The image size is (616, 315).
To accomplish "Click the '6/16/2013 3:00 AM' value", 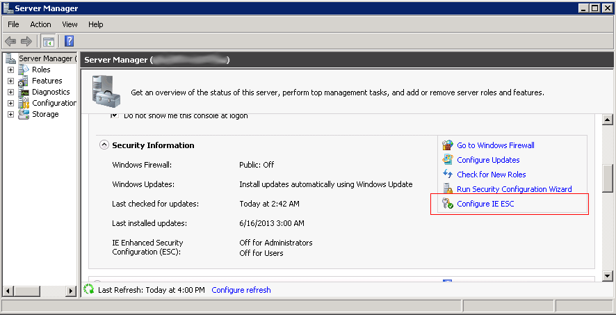I will coord(271,223).
